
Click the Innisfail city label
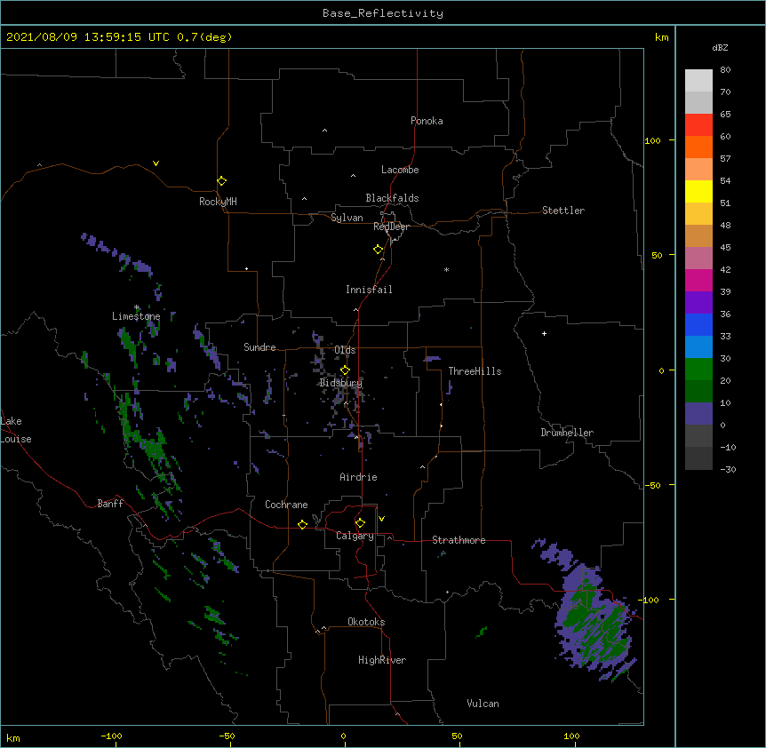369,290
